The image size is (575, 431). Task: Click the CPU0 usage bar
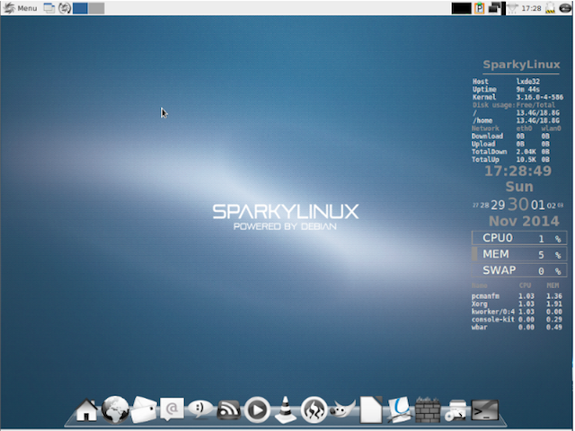[519, 238]
